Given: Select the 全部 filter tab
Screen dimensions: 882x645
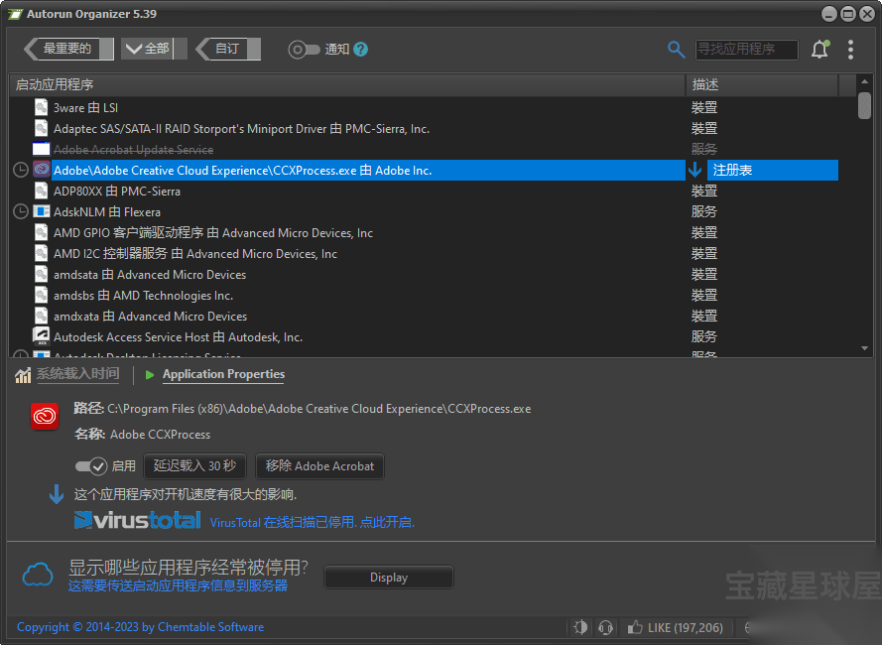Looking at the screenshot, I should tap(154, 49).
